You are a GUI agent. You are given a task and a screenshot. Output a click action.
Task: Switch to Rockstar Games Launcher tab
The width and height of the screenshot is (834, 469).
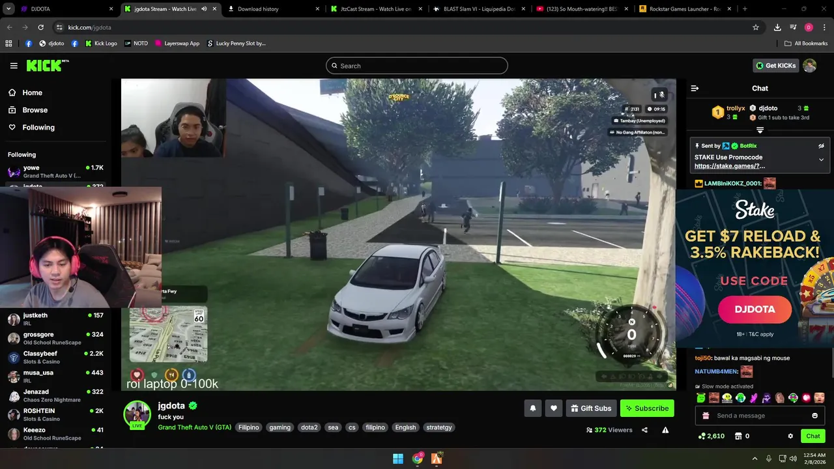click(684, 9)
